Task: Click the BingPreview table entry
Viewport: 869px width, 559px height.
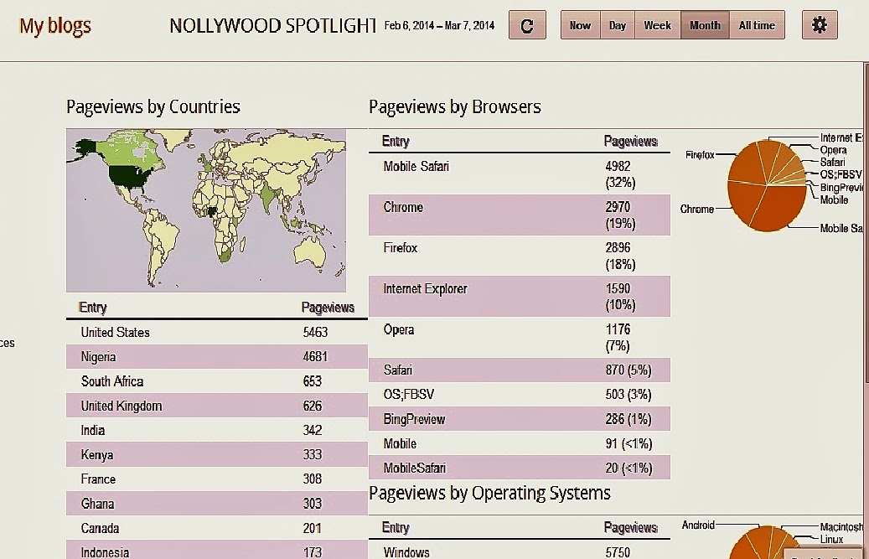Action: (x=414, y=419)
